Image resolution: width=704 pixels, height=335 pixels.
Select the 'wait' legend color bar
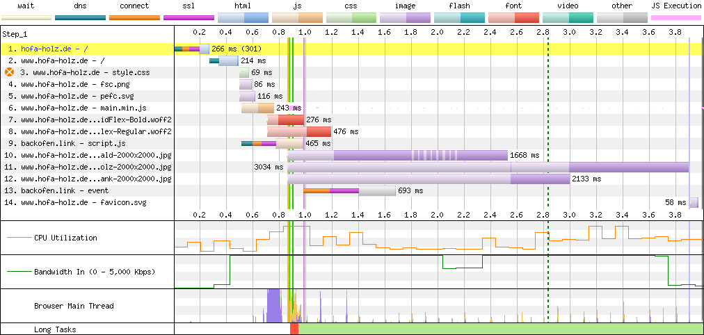[x=26, y=18]
